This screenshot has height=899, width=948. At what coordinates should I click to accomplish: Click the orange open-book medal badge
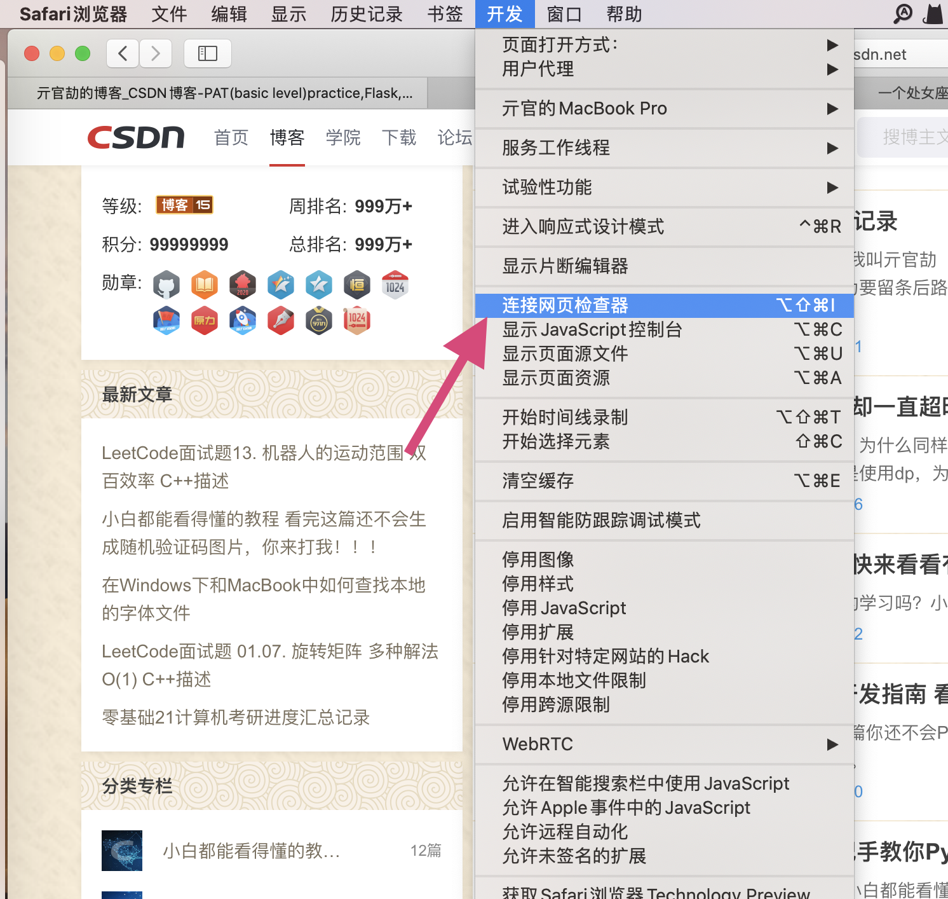click(x=205, y=285)
